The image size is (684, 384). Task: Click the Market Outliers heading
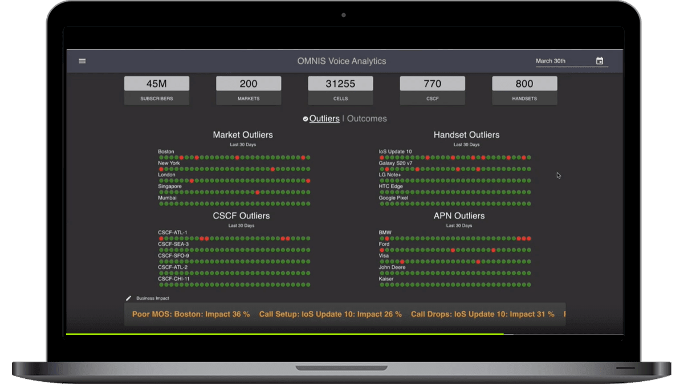(243, 135)
